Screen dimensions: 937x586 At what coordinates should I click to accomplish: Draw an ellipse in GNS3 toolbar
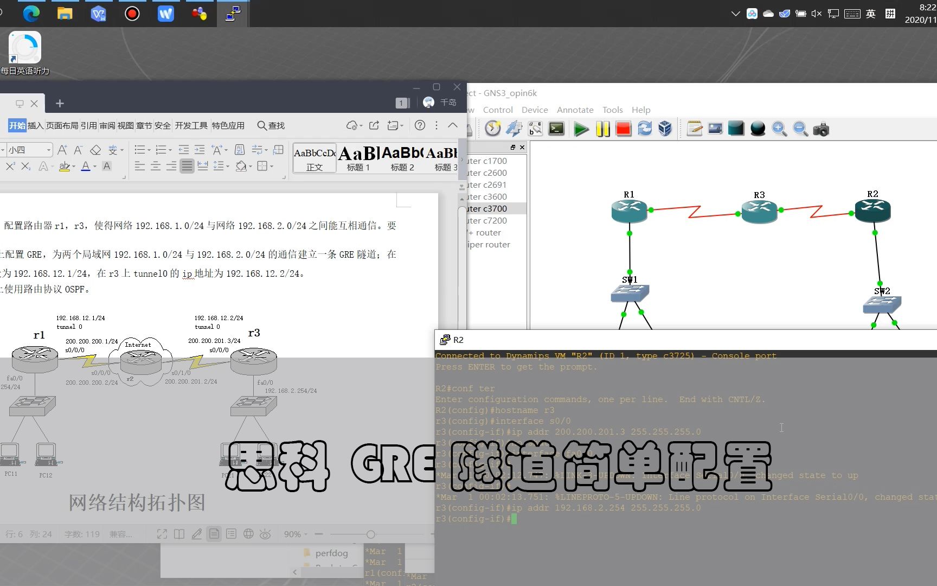coord(758,129)
